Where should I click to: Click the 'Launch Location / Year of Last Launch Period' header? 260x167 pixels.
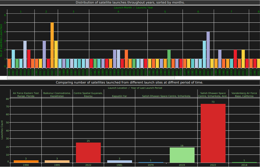pos(135,88)
